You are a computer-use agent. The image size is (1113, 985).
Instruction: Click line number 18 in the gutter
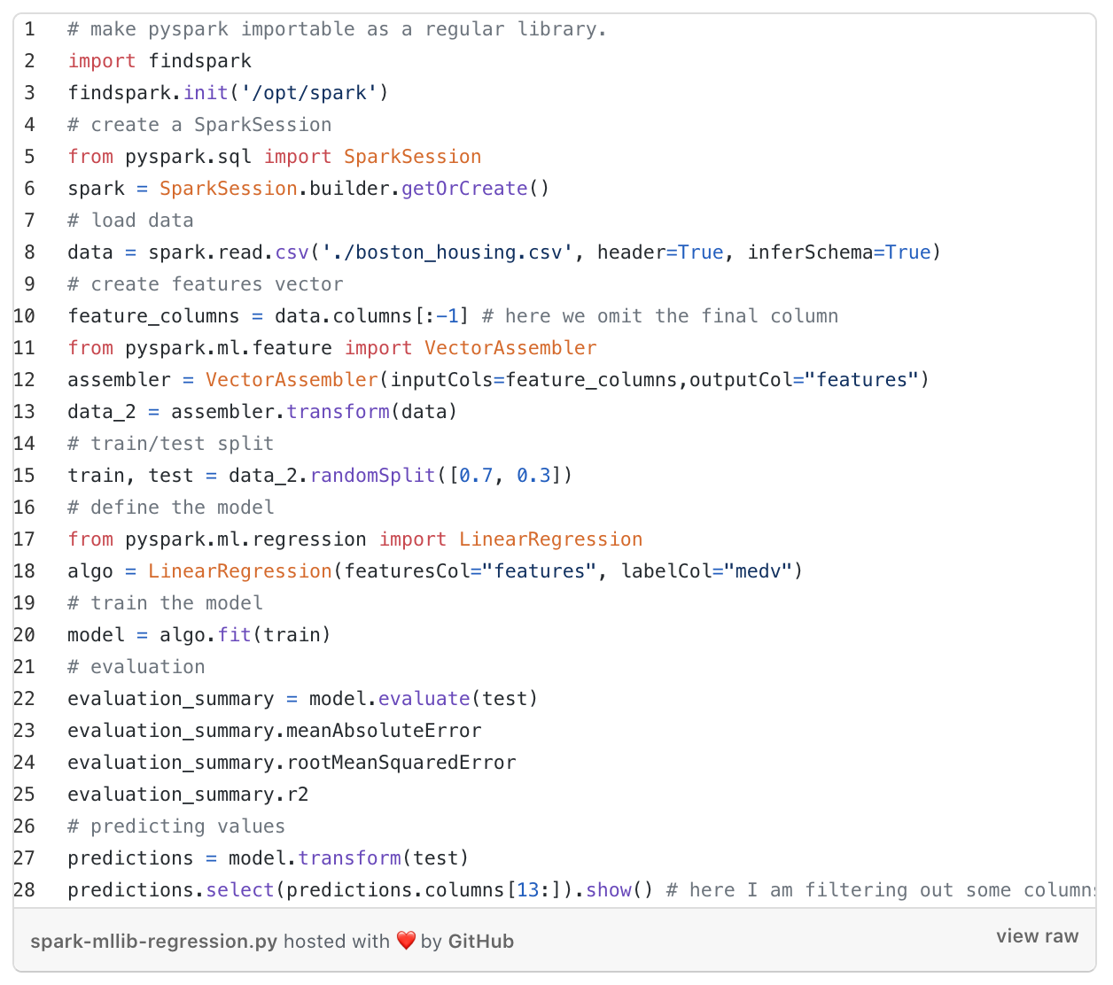click(x=25, y=571)
